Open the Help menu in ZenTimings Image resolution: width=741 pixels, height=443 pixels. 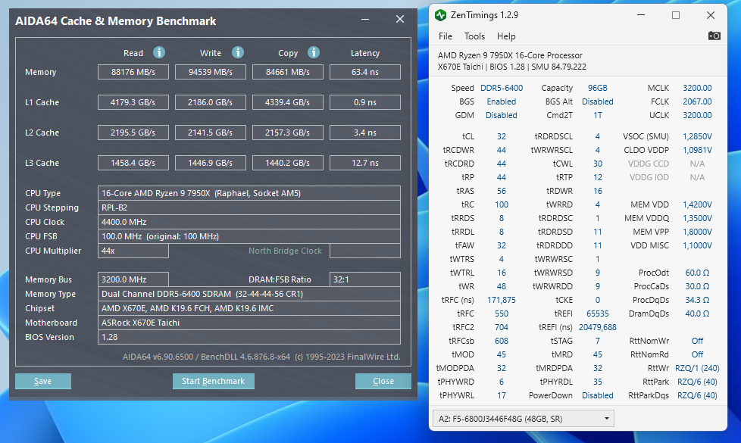click(506, 36)
